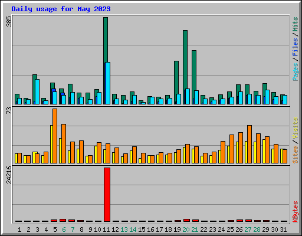Click the KBytes legend label
The width and height of the screenshot is (302, 236).
point(296,212)
